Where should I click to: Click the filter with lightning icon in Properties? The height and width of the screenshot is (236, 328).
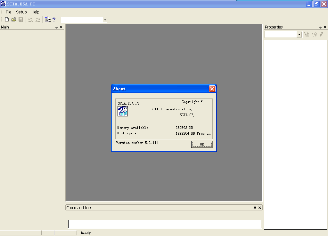click(x=314, y=34)
